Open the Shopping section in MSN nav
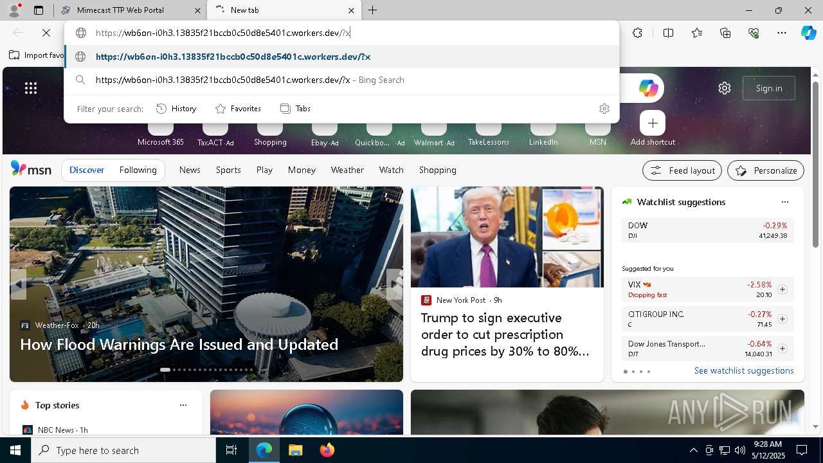823x463 pixels. (x=438, y=170)
